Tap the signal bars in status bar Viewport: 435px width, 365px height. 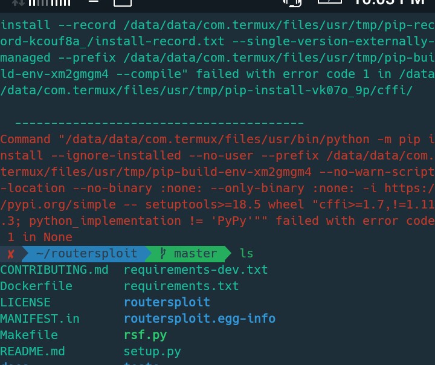(50, 3)
